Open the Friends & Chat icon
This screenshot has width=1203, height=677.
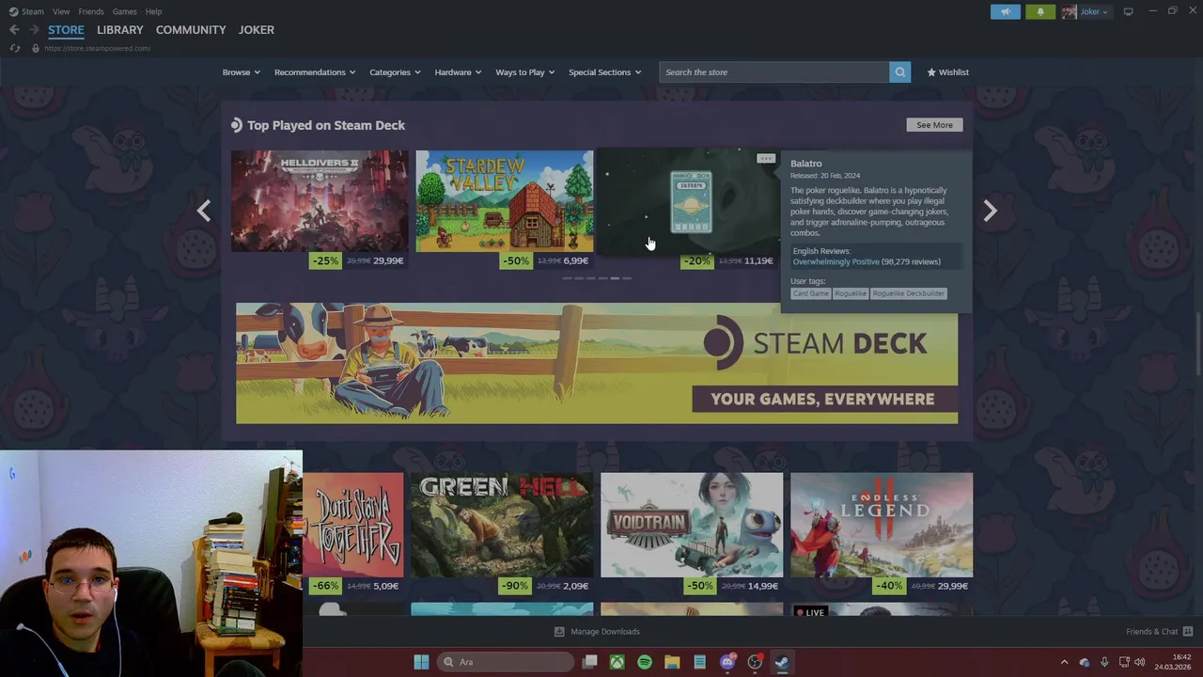[x=1187, y=632]
